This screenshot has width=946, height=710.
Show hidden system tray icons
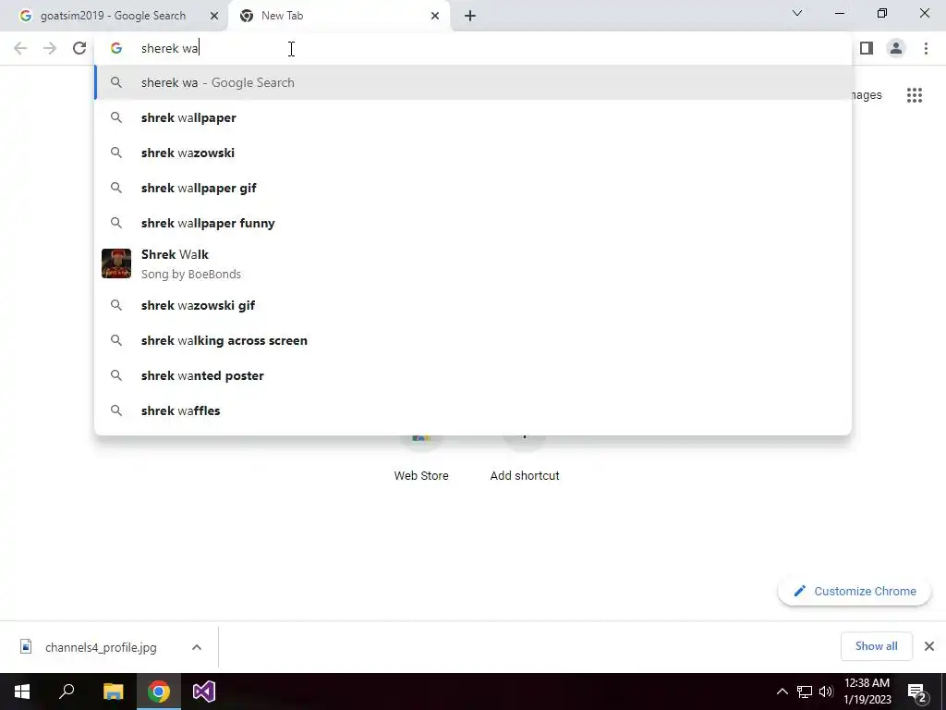pos(782,692)
